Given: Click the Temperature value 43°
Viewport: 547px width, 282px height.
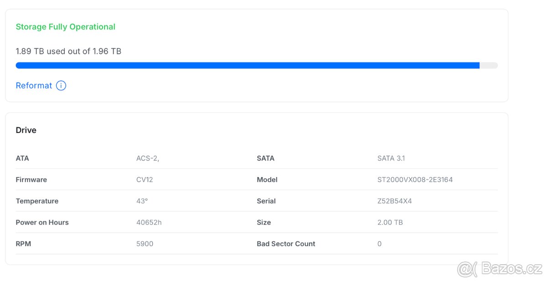Looking at the screenshot, I should coord(142,201).
